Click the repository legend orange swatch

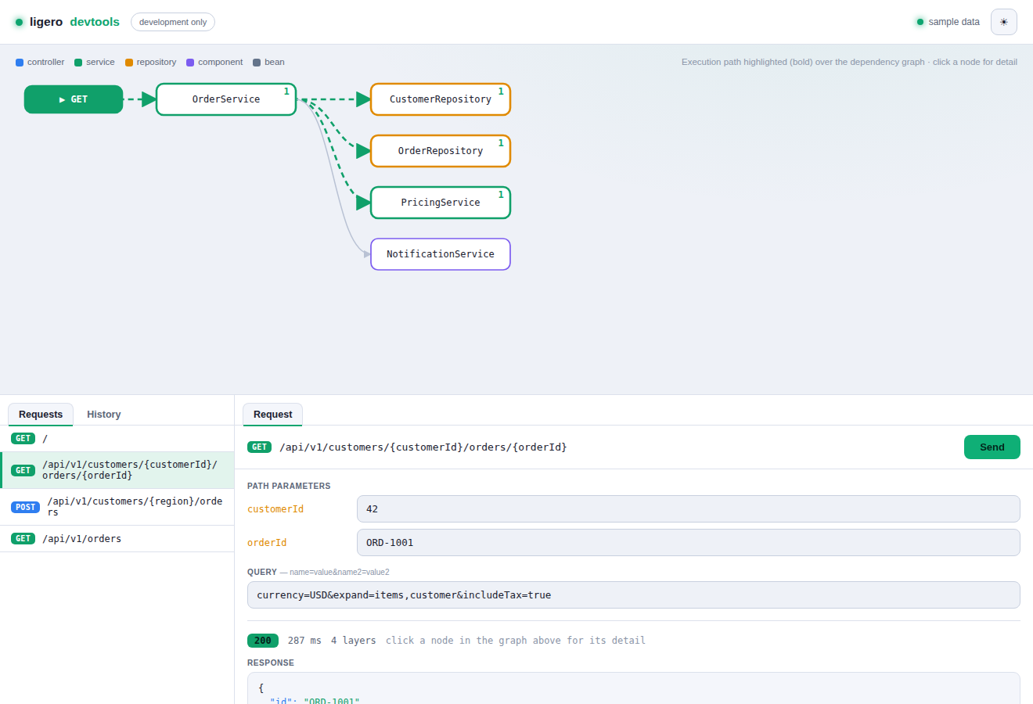coord(129,63)
